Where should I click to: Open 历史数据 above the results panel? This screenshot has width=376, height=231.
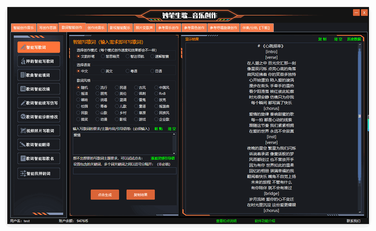pyautogui.click(x=354, y=39)
